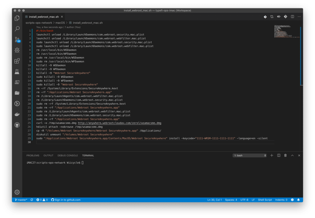
Task: Close the install_webroot_mac.sh tab
Action: coord(62,17)
